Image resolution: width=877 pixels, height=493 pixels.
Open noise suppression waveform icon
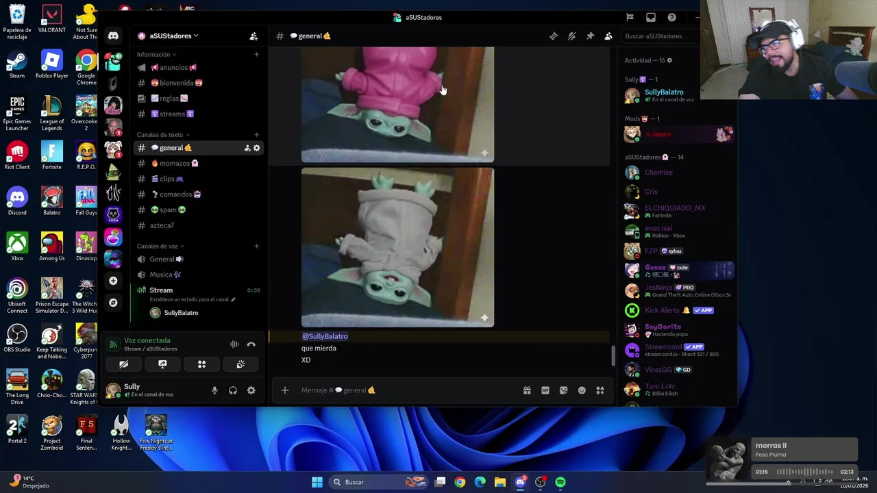coord(234,344)
